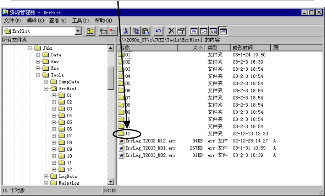Switch to Small Icons view
This screenshot has height=196, width=325.
[204, 31]
